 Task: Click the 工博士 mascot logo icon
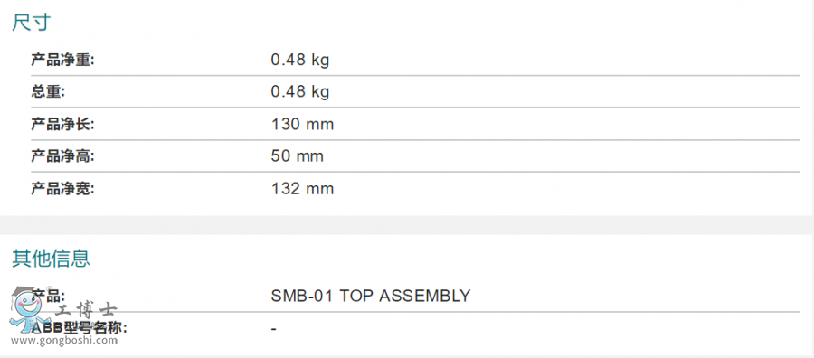(31, 308)
